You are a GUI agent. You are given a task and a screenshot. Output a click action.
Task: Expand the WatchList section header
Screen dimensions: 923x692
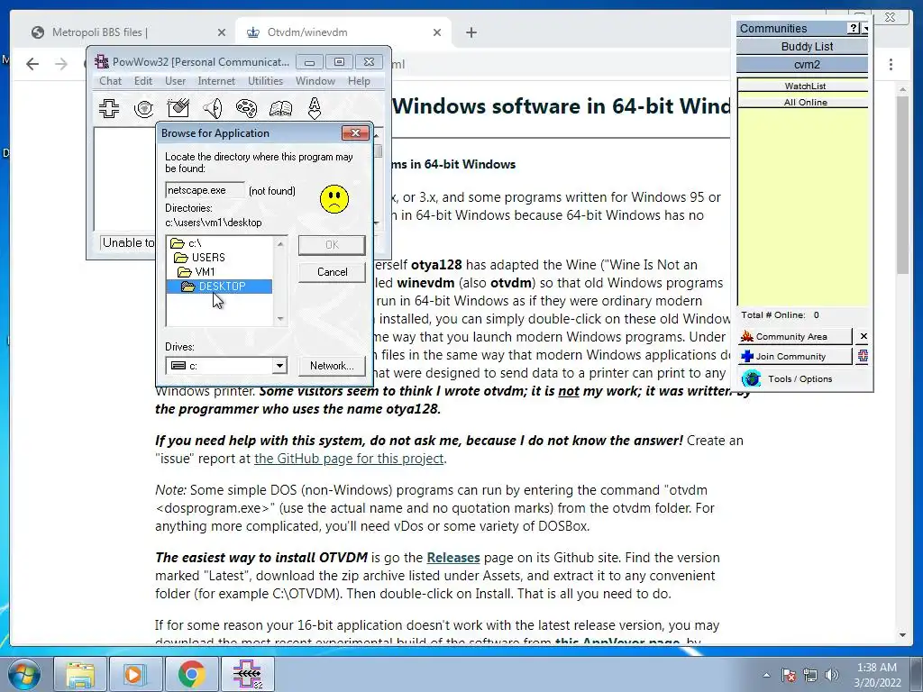(x=803, y=86)
